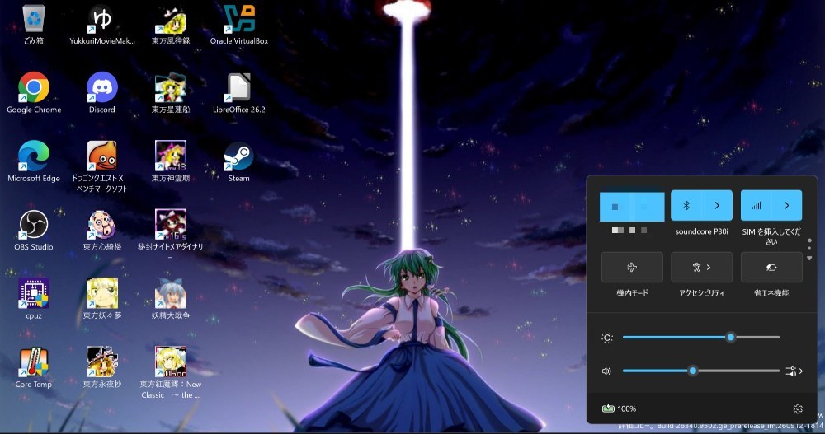Viewport: 825px width, 434px height.
Task: Click the soundcore P30i label
Action: click(701, 231)
